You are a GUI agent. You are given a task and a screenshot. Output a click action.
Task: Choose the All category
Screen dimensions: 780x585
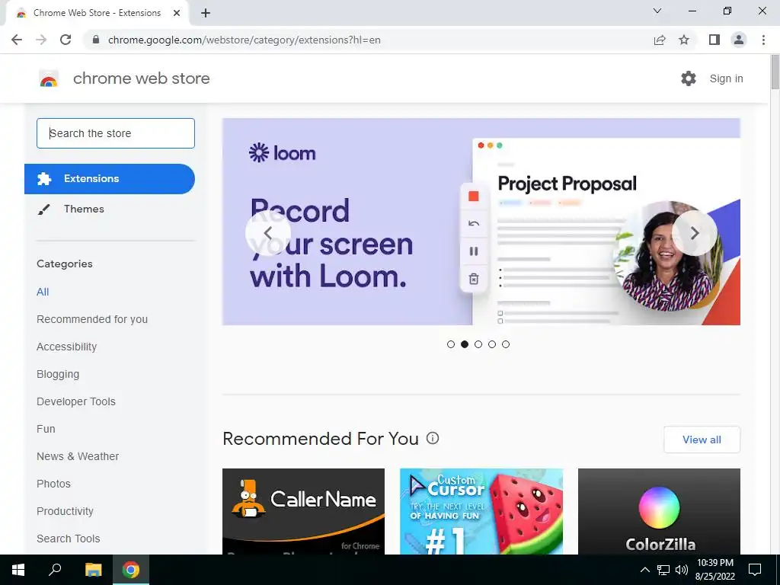(x=43, y=292)
